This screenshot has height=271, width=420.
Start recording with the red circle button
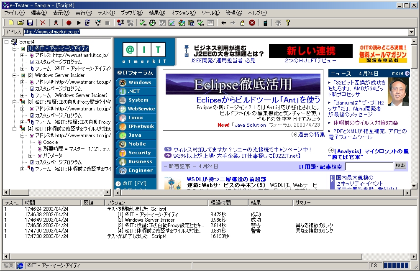pos(69,23)
